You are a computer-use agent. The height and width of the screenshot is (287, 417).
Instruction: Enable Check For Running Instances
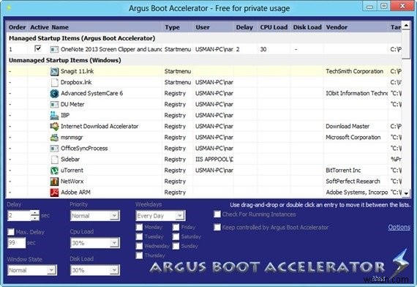coord(217,214)
